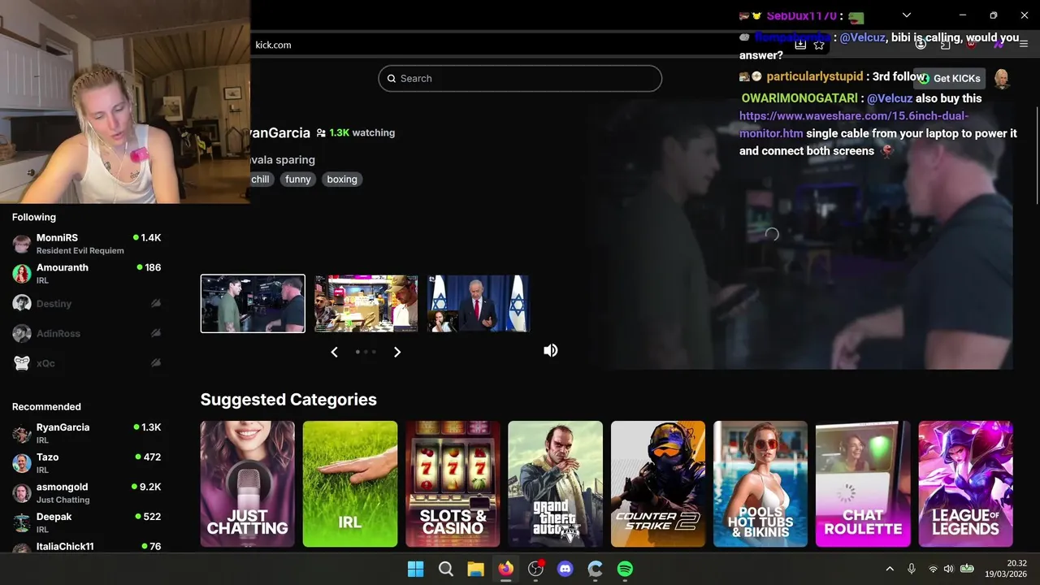Click the magnifier icon in Search box
The height and width of the screenshot is (585, 1040).
pos(392,79)
